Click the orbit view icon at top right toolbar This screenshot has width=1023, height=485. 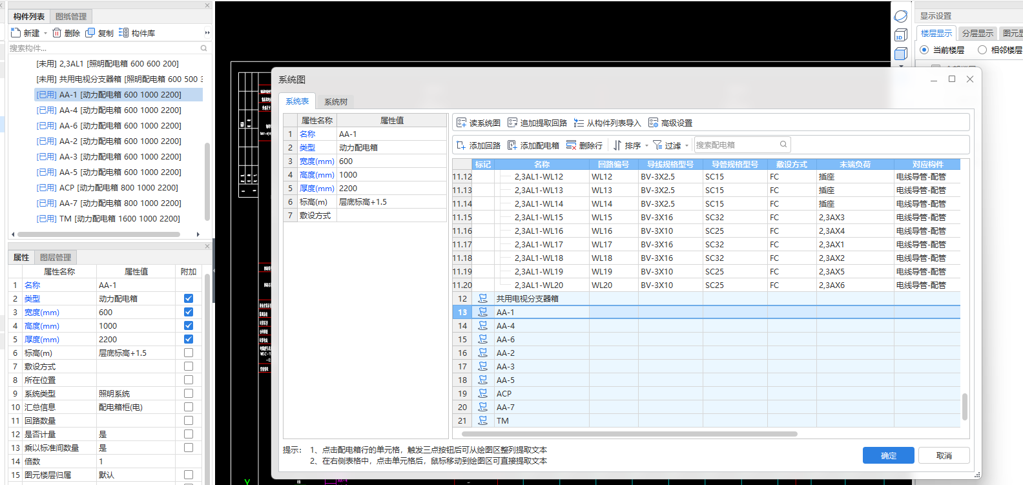coord(901,16)
